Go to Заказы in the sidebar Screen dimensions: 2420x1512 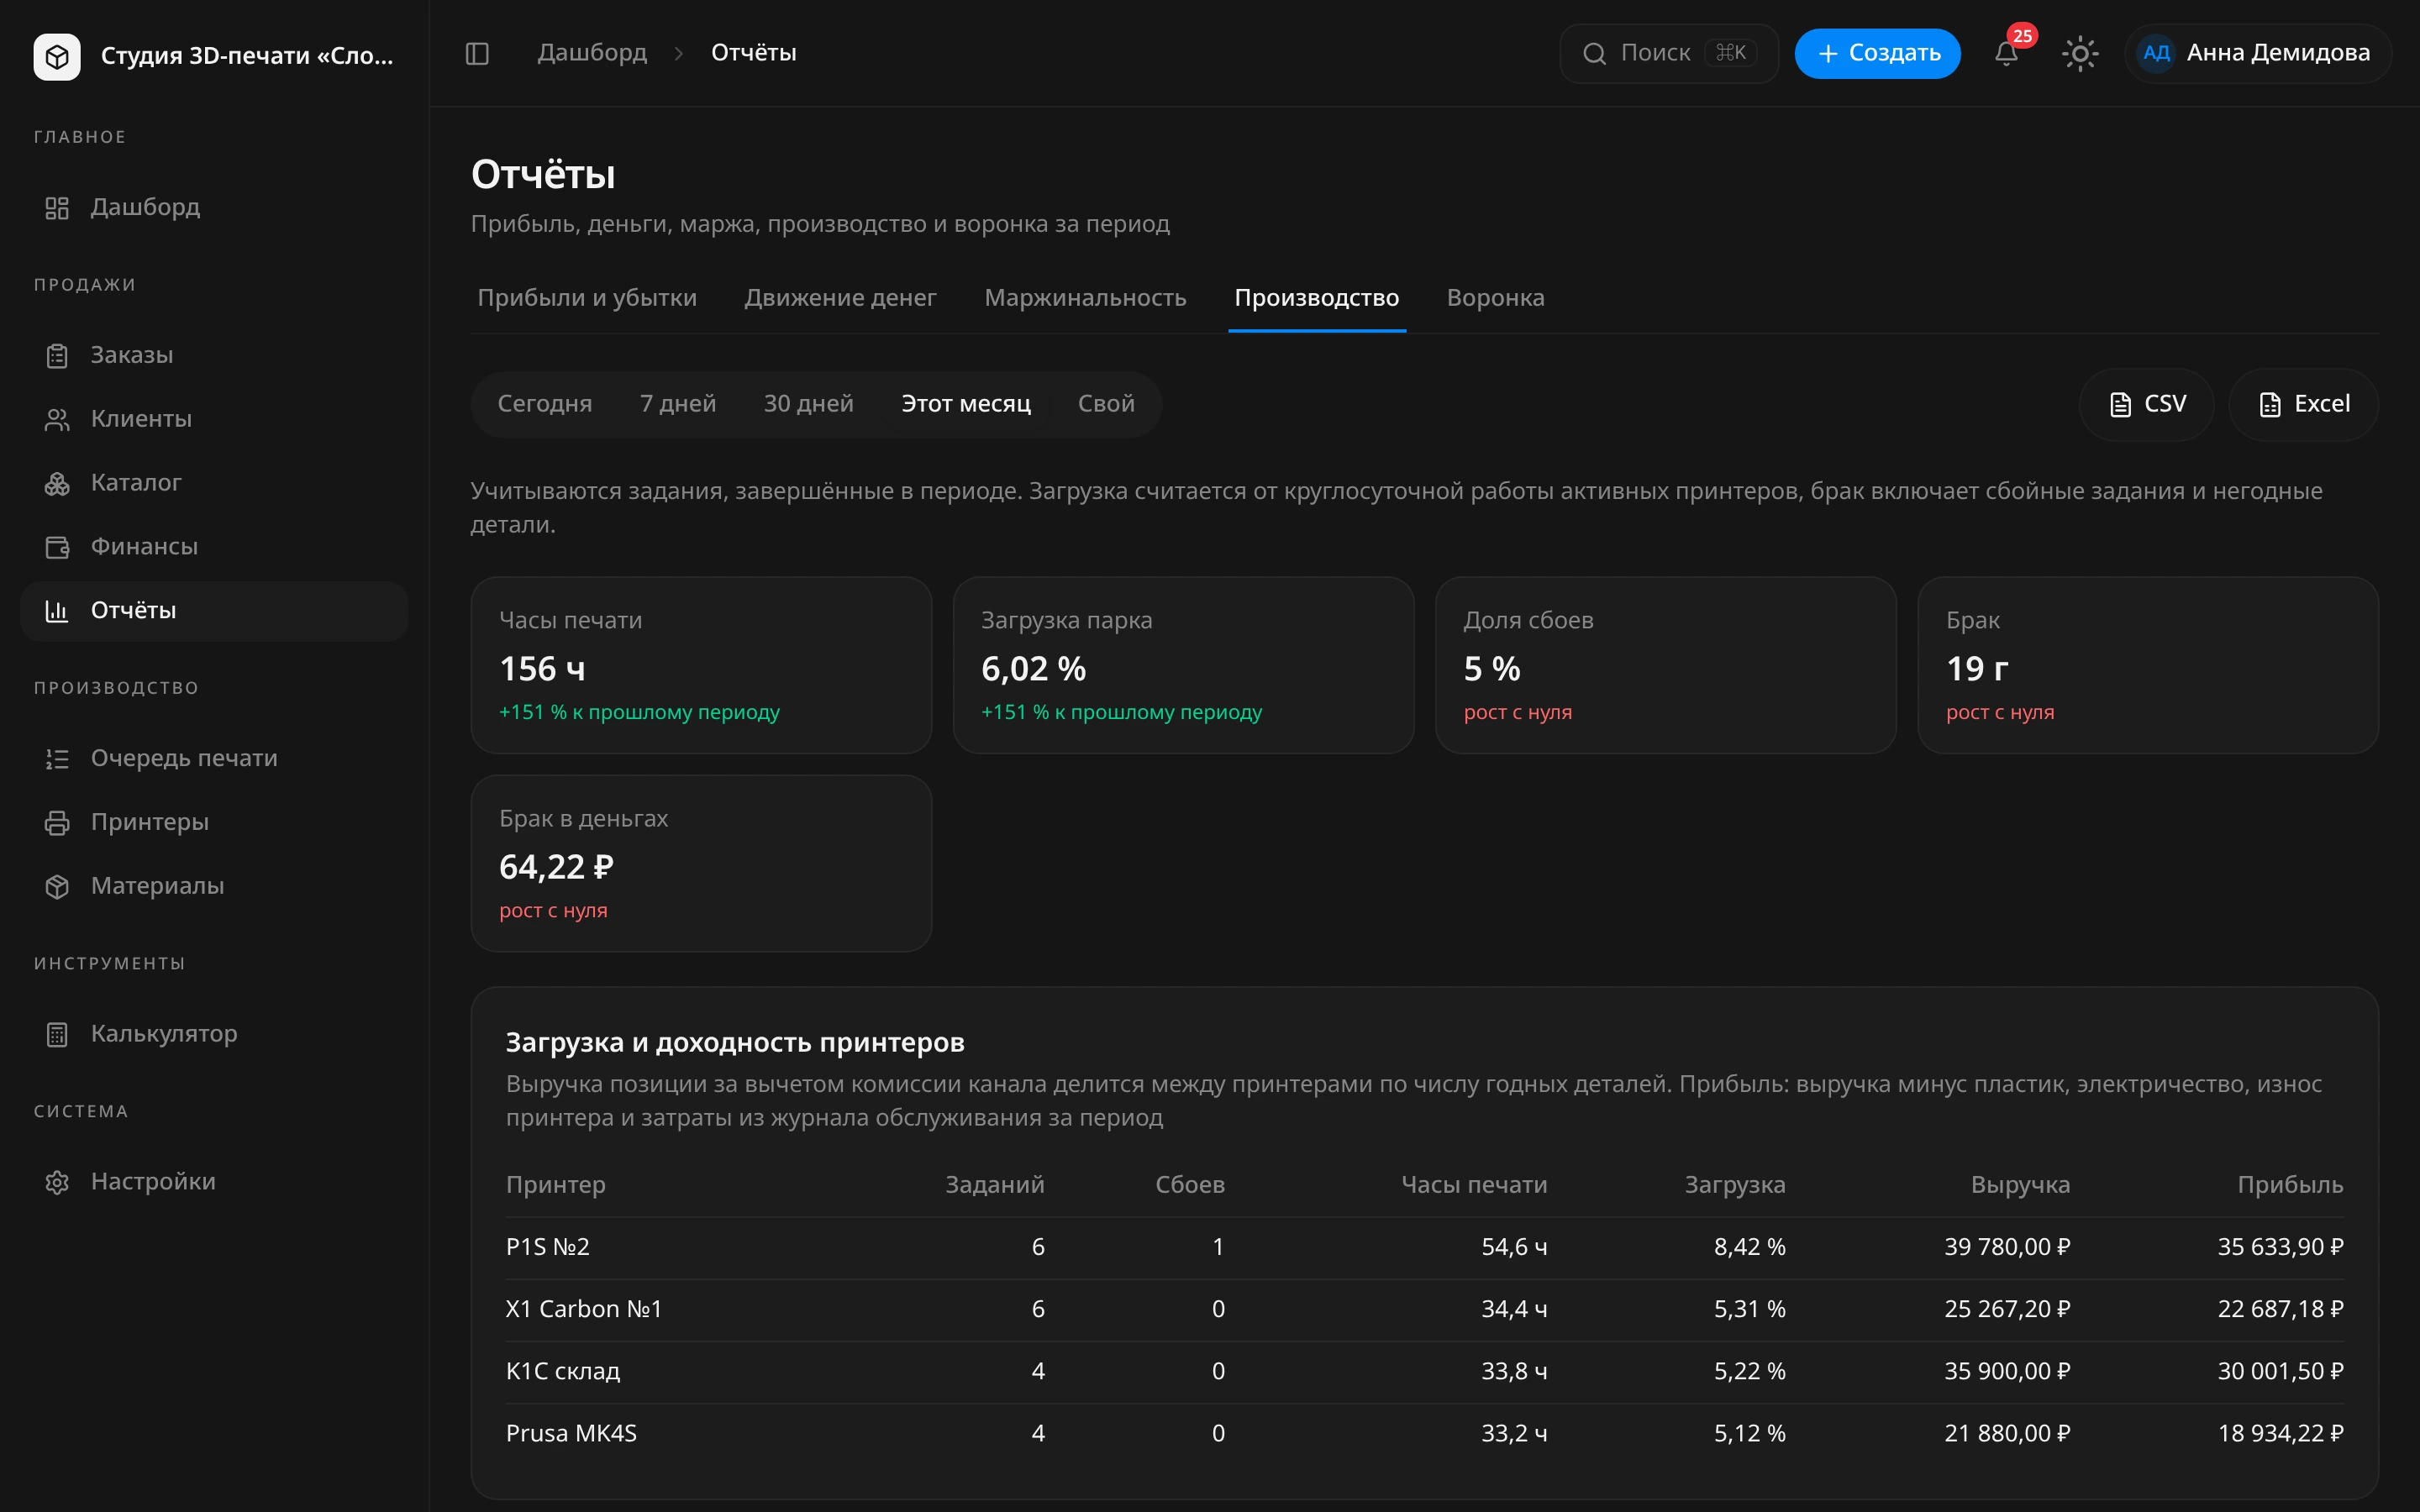(214, 355)
